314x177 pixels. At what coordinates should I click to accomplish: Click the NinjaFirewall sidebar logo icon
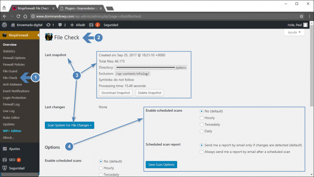click(x=5, y=35)
